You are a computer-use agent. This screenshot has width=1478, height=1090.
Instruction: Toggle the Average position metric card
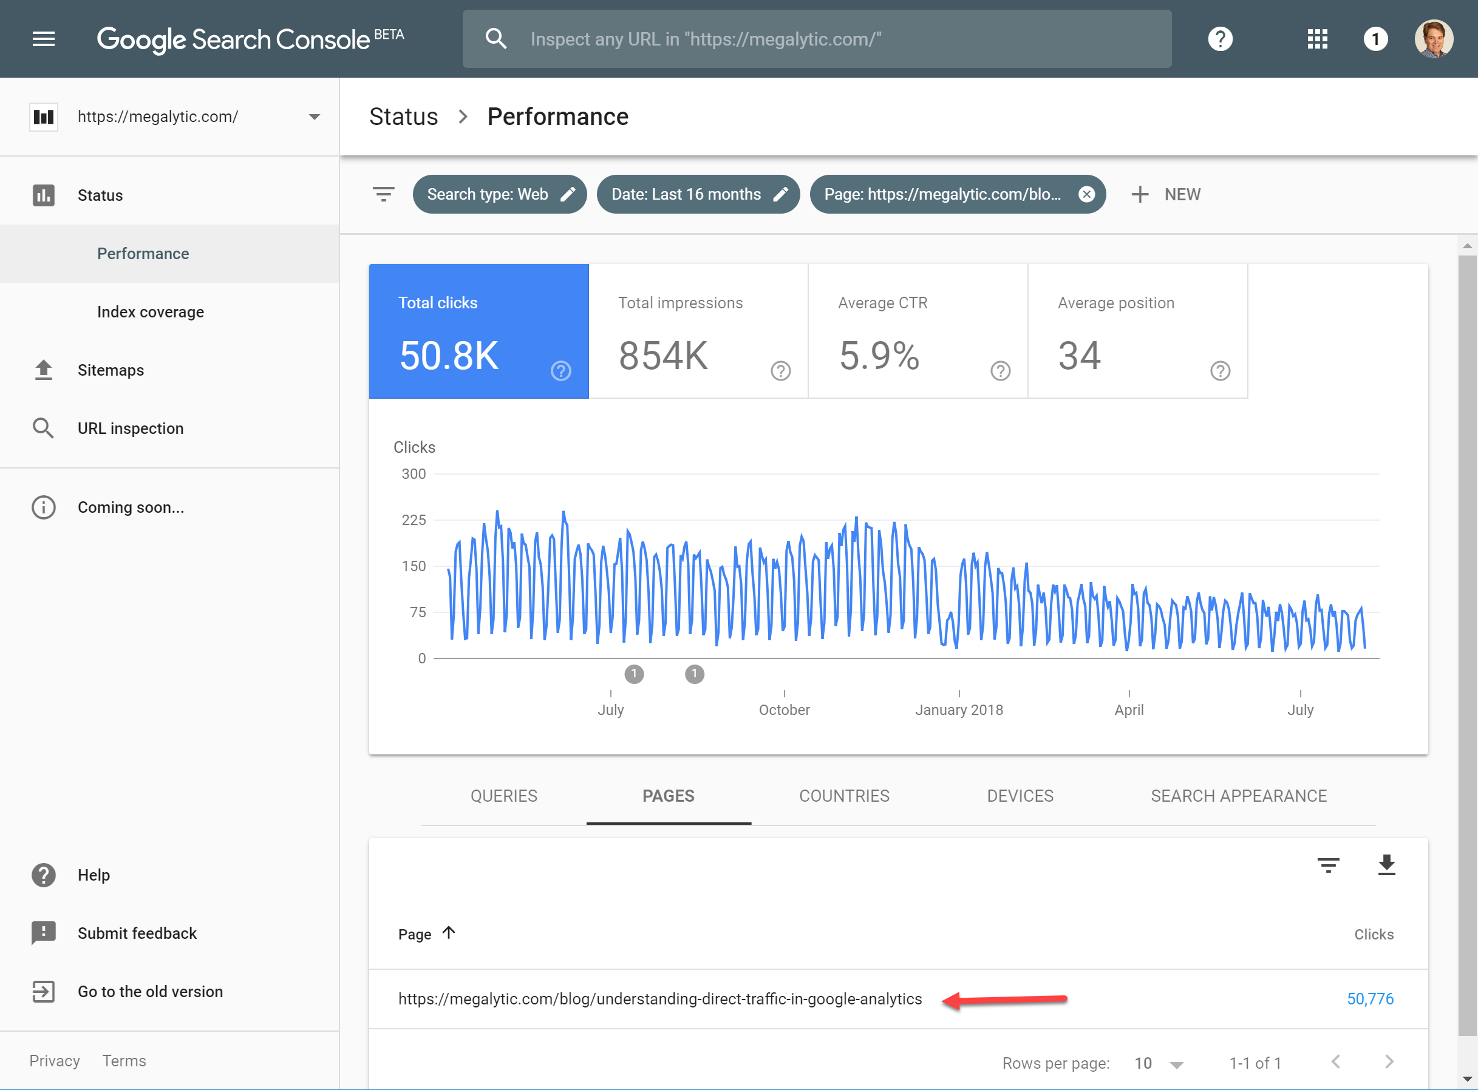(1137, 331)
